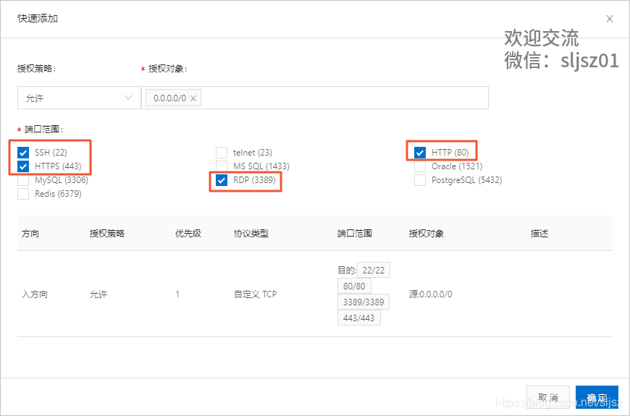Tick the Oracle (1521) checkbox
The height and width of the screenshot is (416, 630).
point(420,166)
